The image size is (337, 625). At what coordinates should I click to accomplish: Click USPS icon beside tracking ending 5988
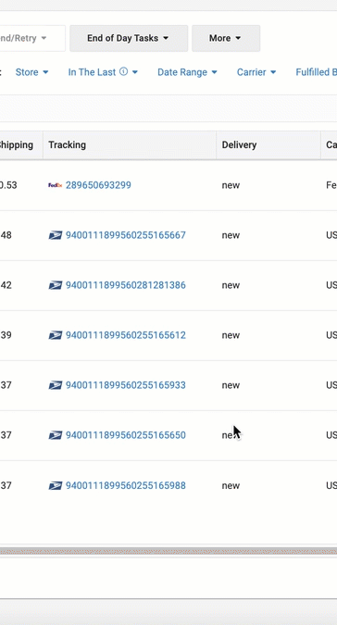point(56,486)
